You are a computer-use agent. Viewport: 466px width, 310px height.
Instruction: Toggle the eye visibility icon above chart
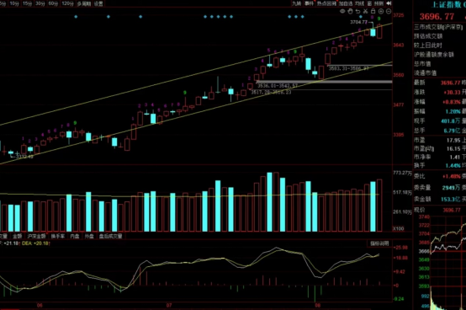point(342,11)
